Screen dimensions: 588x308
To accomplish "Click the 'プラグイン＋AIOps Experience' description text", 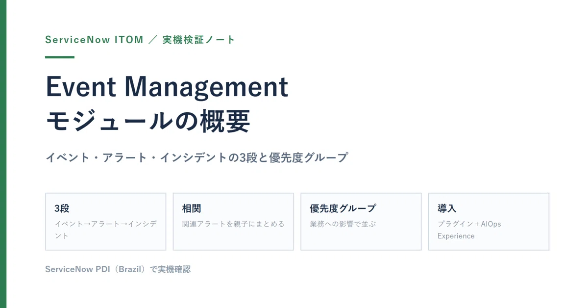I will pyautogui.click(x=469, y=230).
